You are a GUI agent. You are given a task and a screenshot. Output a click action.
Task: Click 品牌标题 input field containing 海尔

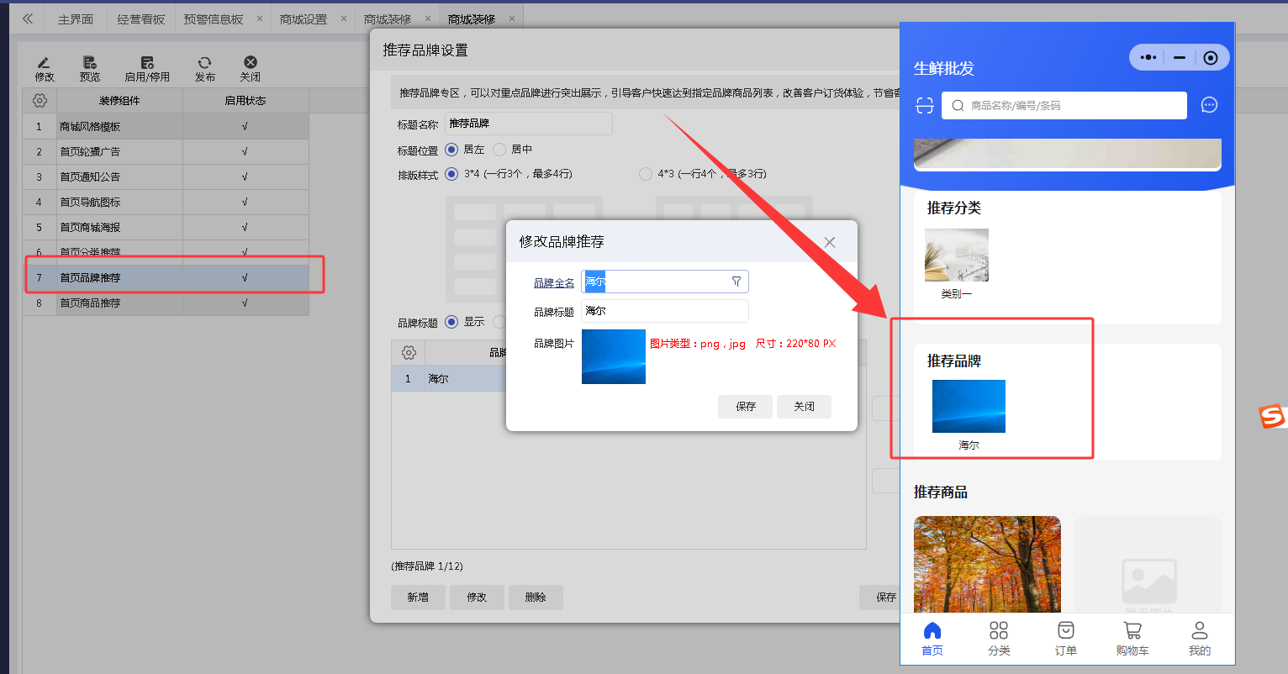click(x=664, y=311)
